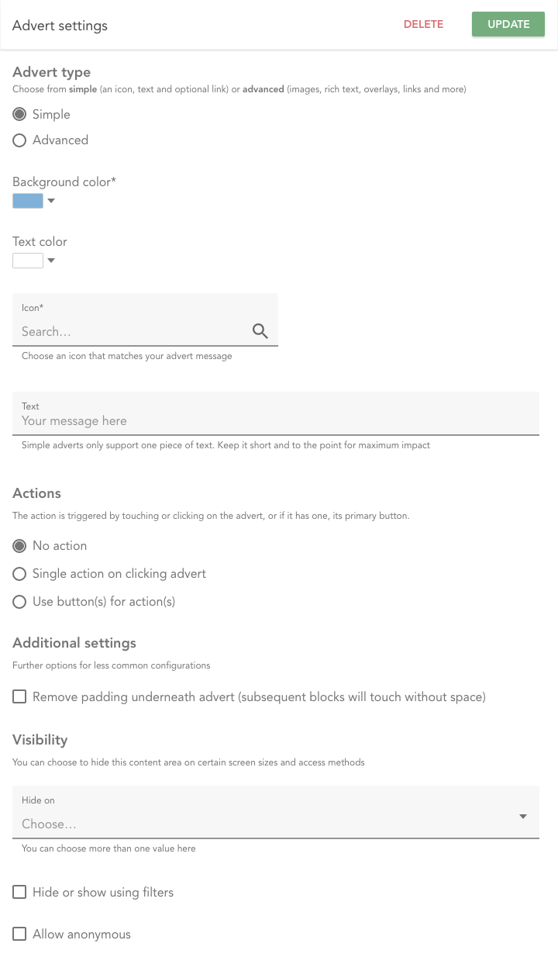
Task: Click the Advert settings header title
Action: click(60, 26)
